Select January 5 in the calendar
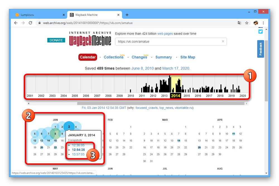 coord(35,134)
